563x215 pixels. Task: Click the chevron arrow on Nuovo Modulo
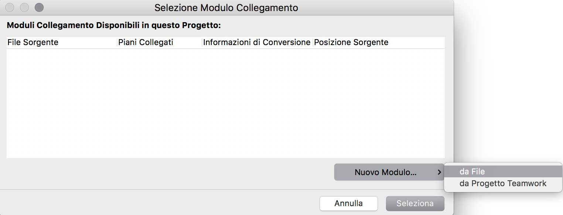coord(439,172)
